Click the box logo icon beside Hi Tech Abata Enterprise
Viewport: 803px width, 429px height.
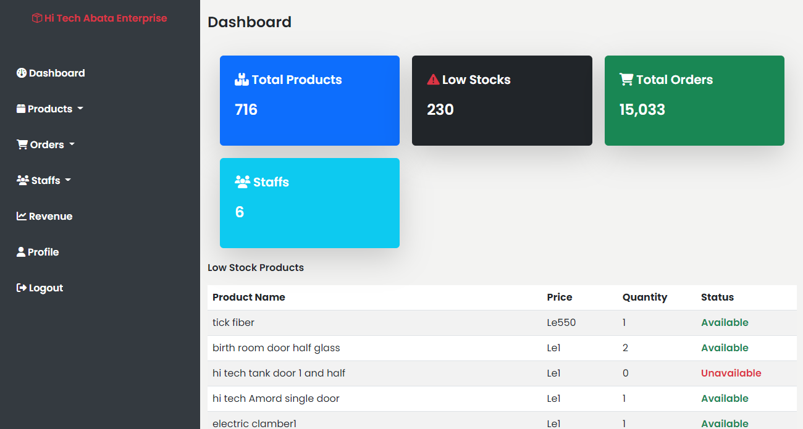point(37,19)
